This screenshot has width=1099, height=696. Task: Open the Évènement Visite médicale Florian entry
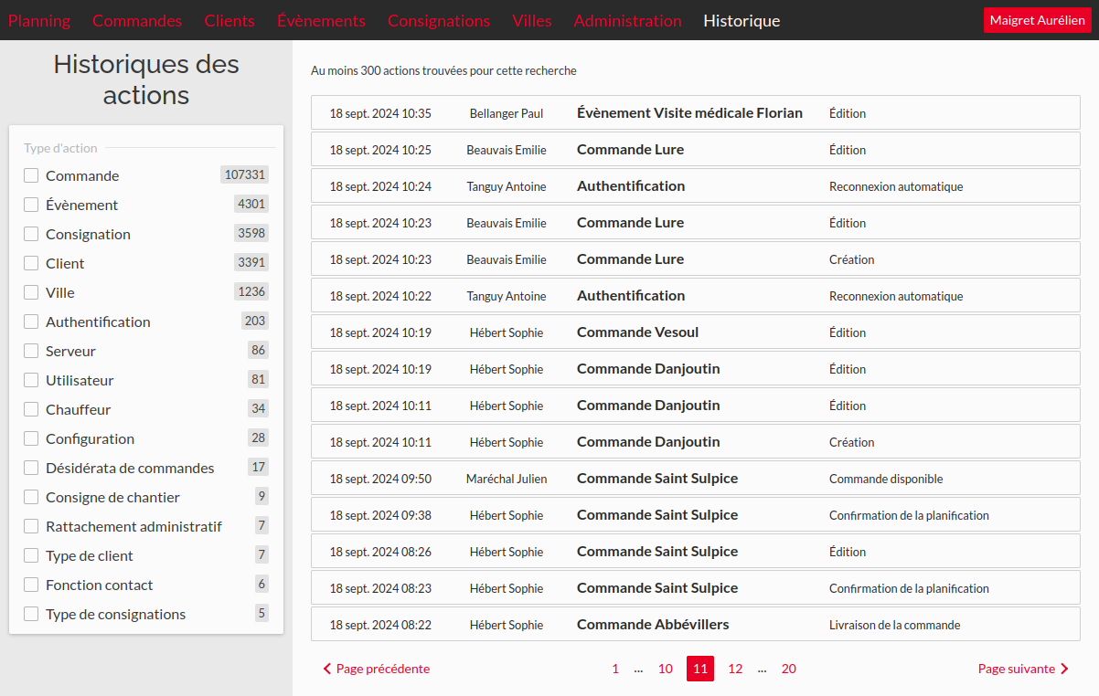coord(689,113)
